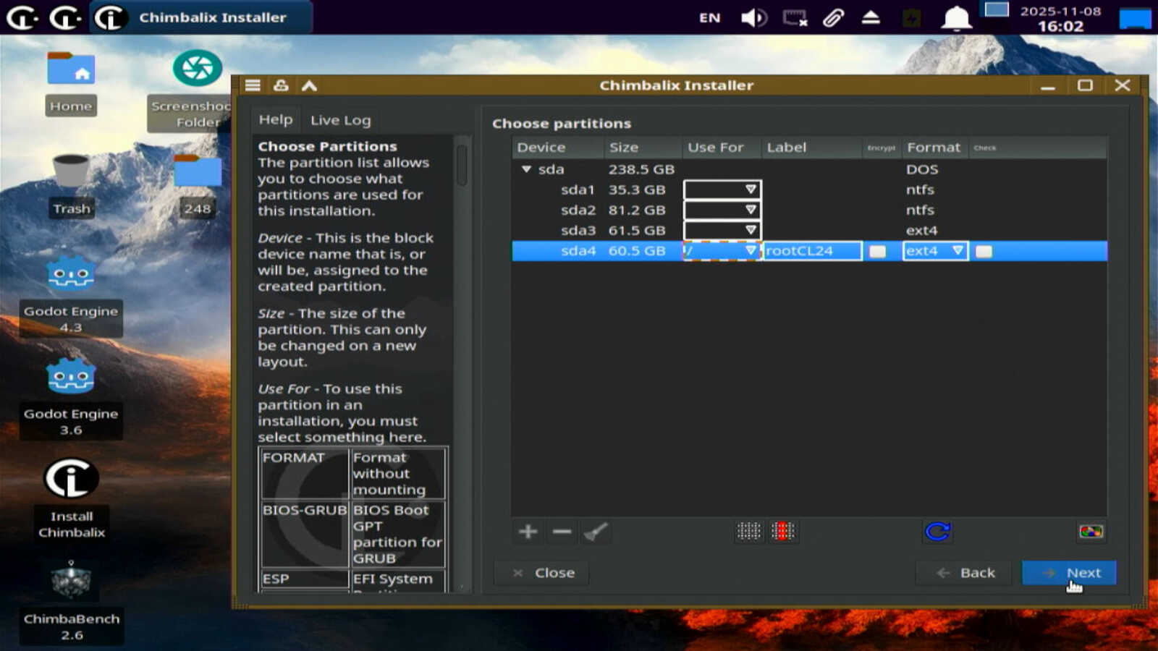The image size is (1158, 651).
Task: Toggle the Check checkbox for sda4
Action: [984, 251]
